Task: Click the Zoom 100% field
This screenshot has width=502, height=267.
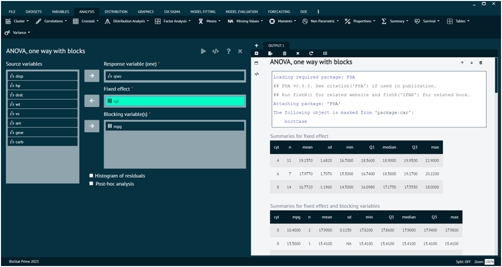Action: pos(489,262)
